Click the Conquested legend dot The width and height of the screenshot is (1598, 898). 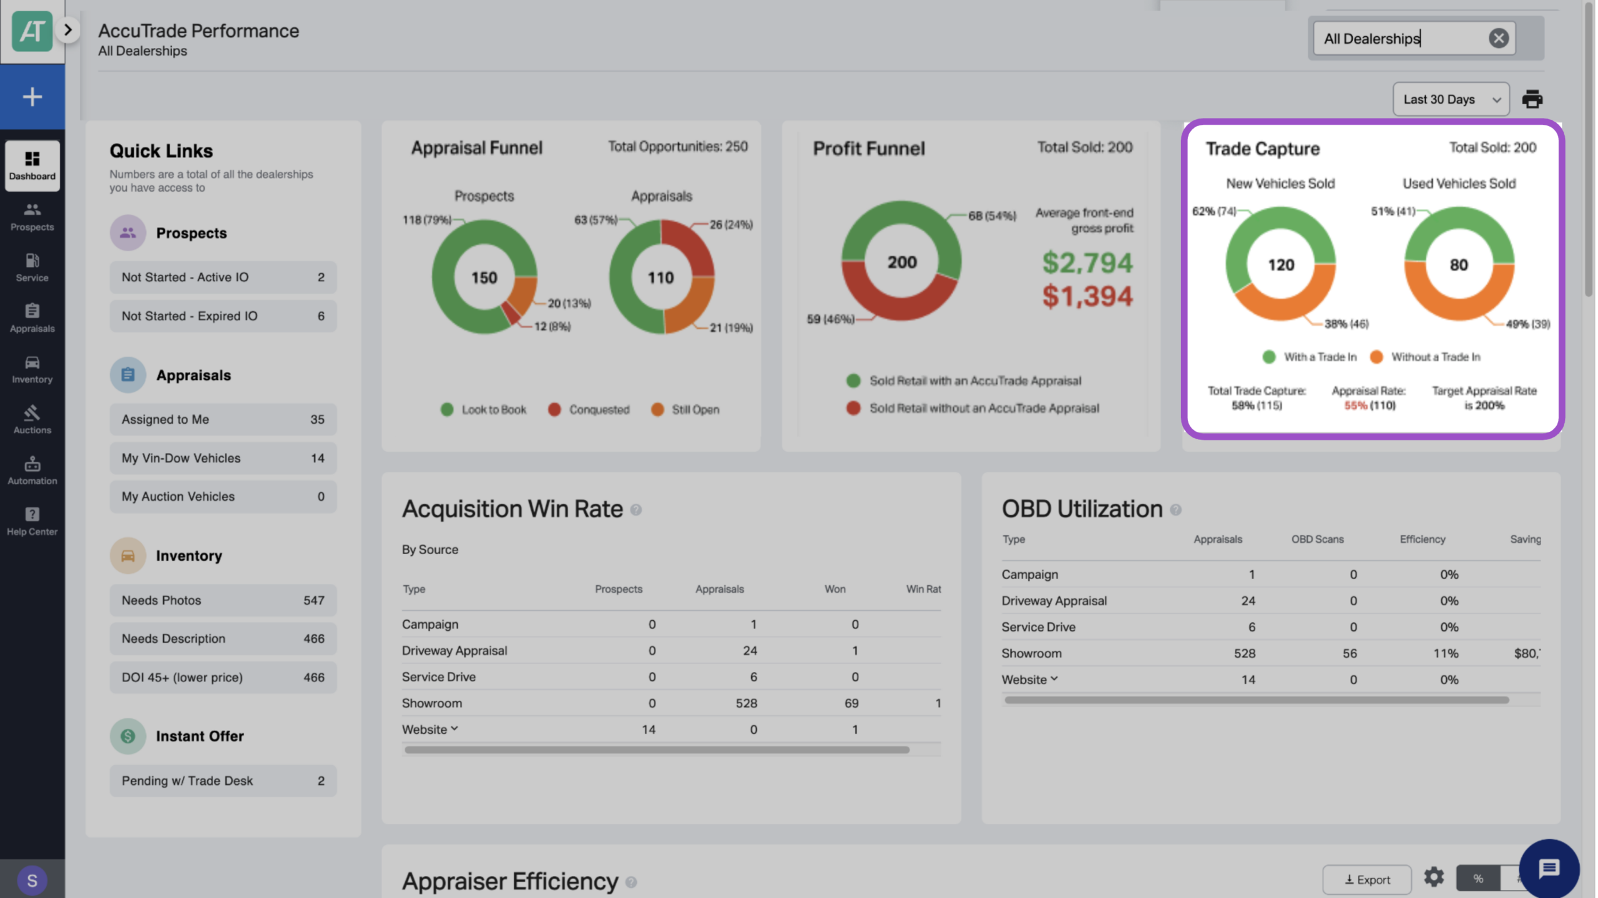(554, 410)
